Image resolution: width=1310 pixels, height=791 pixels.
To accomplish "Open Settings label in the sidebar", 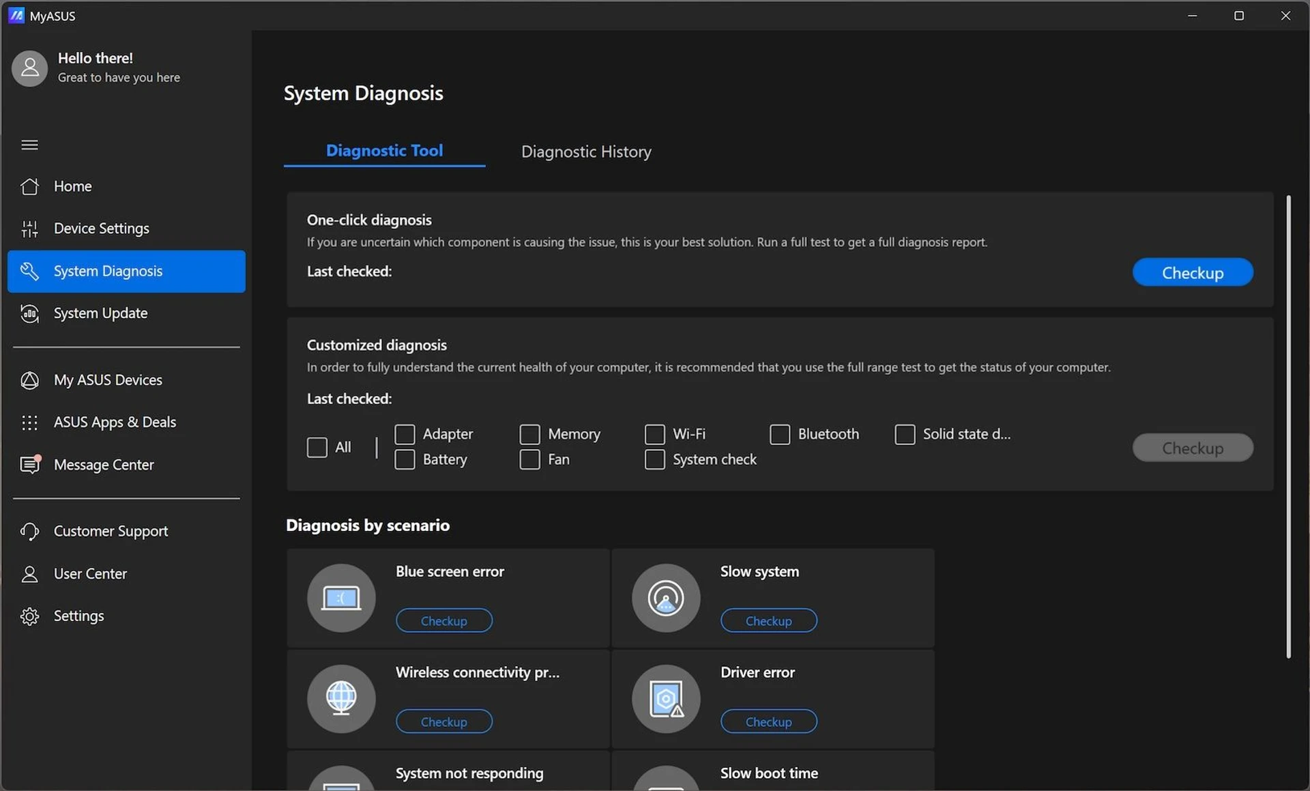I will coord(78,616).
